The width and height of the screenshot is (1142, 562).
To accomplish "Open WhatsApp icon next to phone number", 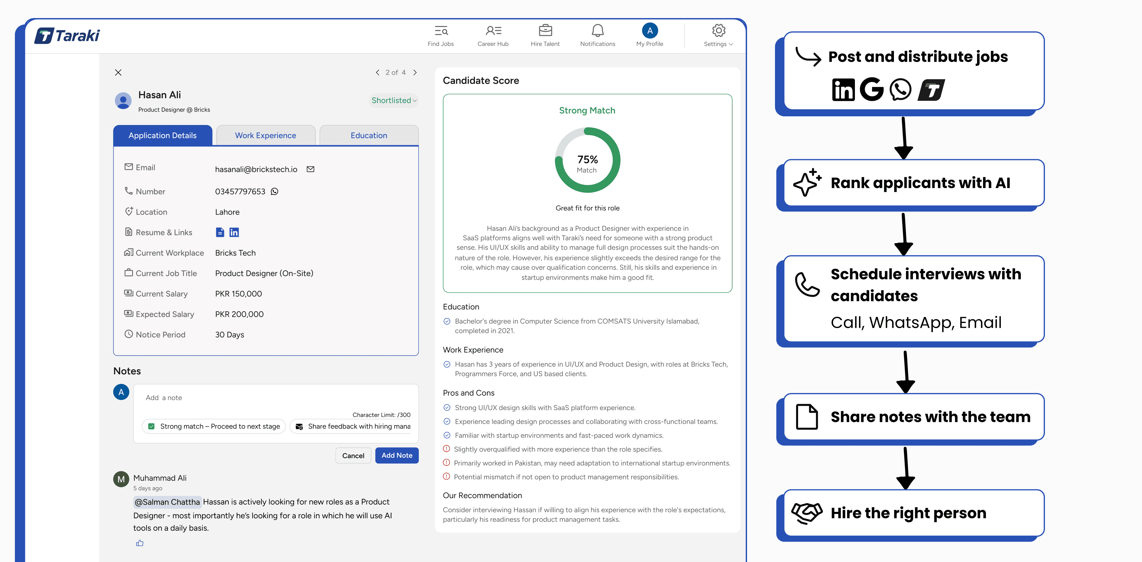I will click(274, 192).
